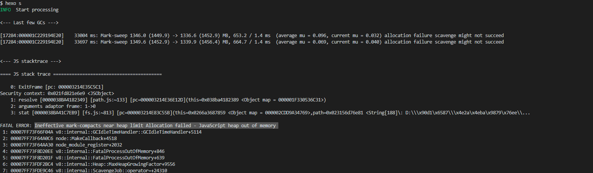Click the 33697 ms Mark-sweep log line
Viewport: 593px width, 173px height.
tap(252, 42)
